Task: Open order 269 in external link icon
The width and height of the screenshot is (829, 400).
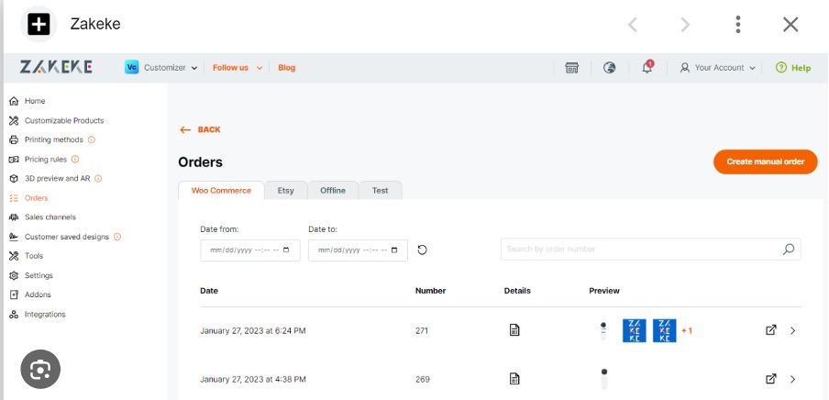Action: click(x=771, y=379)
